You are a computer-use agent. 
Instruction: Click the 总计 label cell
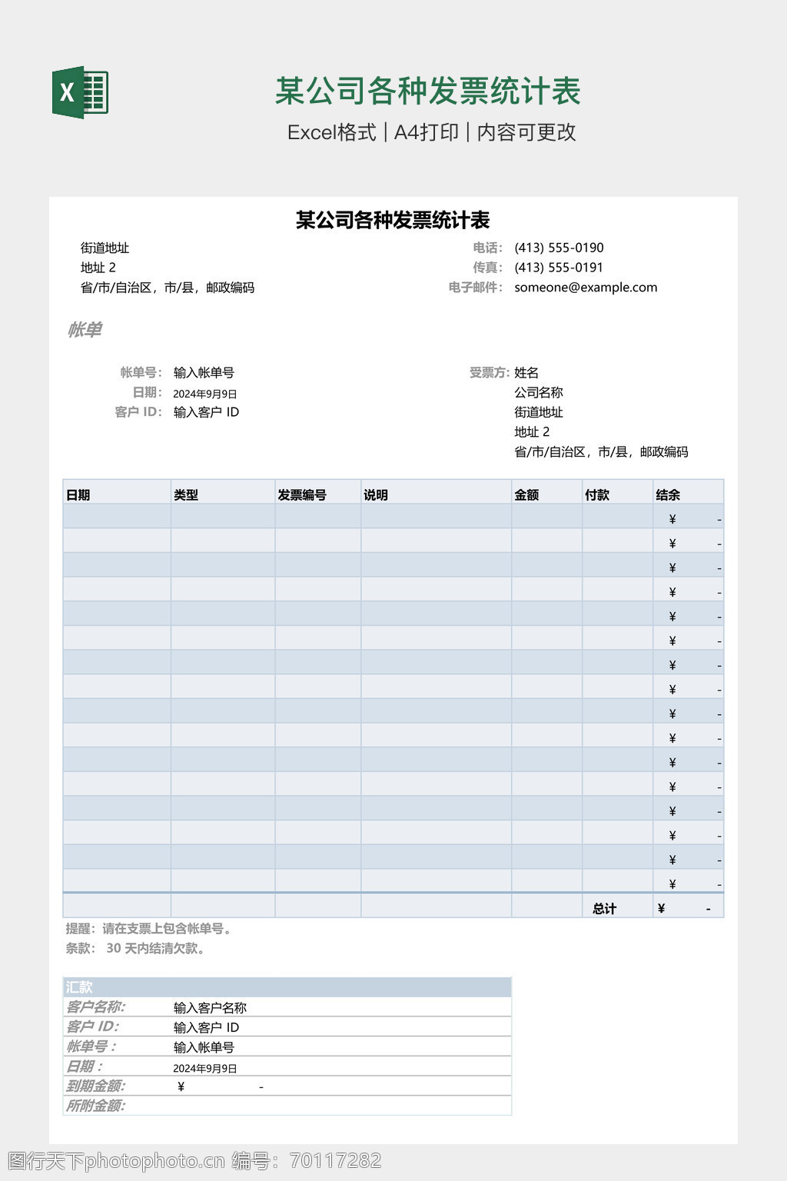(605, 909)
